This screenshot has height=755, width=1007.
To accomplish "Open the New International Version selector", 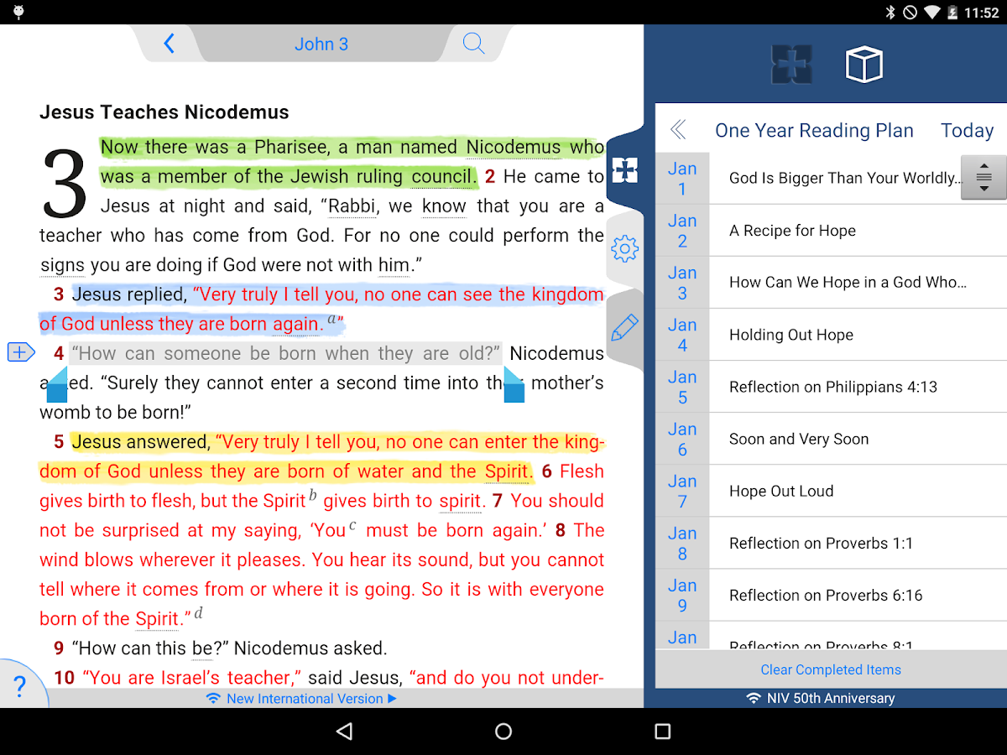I will (x=302, y=698).
